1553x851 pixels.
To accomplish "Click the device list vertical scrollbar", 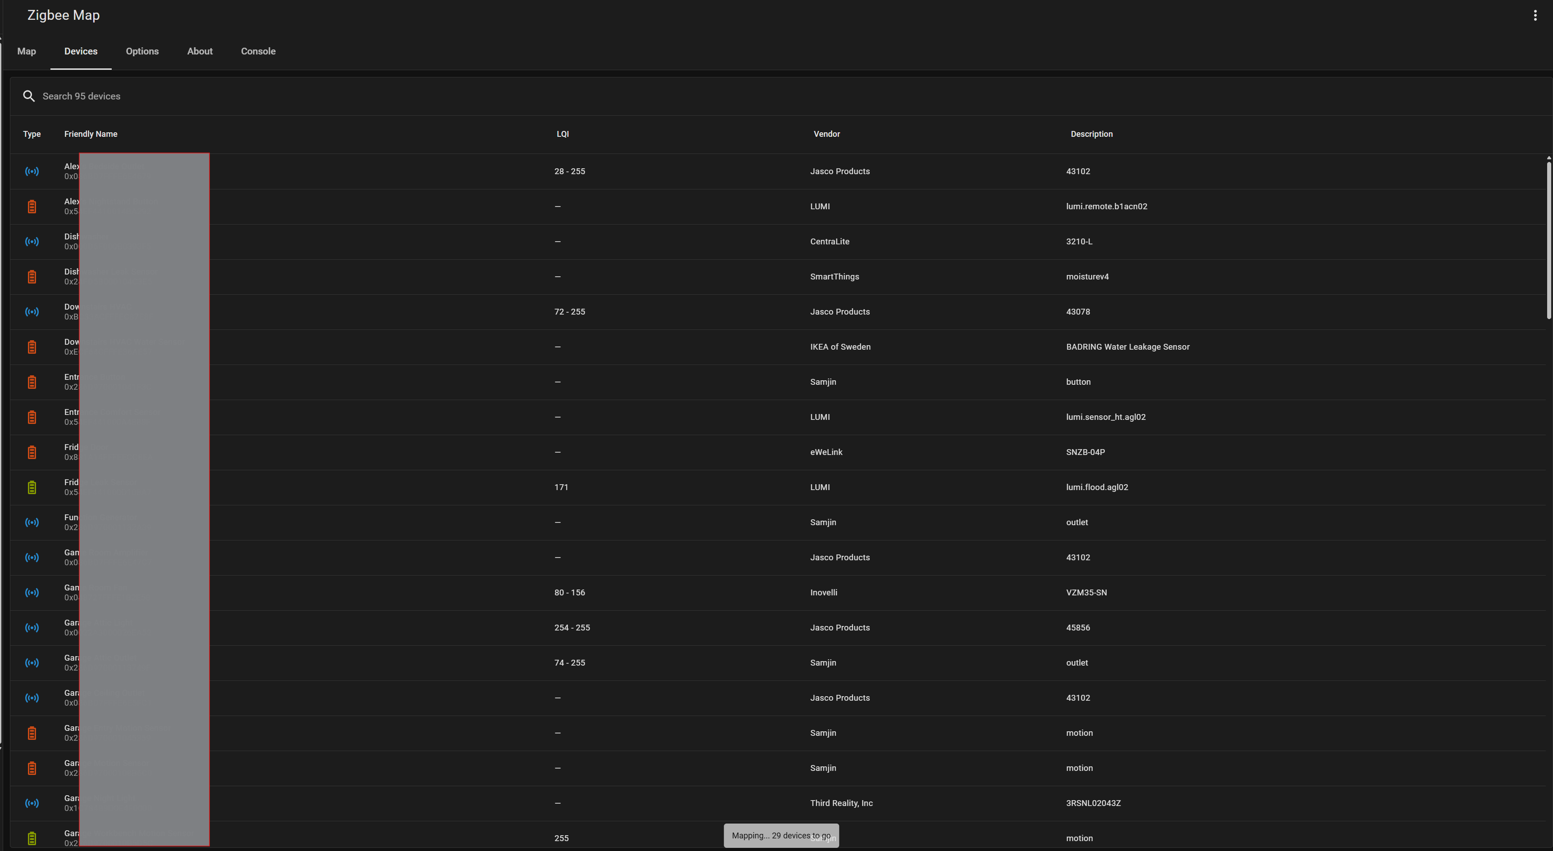I will (x=1548, y=241).
